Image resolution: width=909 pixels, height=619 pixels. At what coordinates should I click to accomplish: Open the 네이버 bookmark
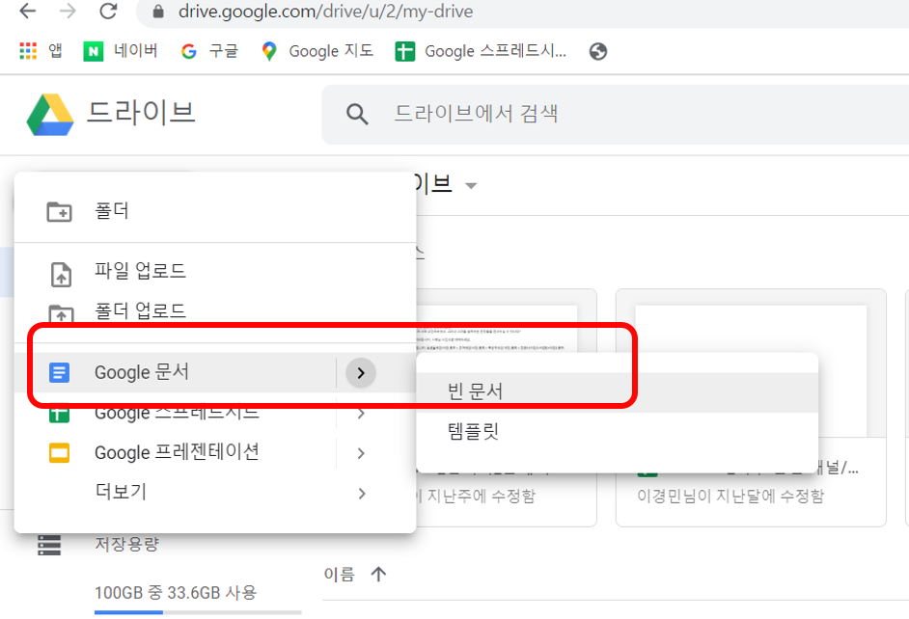[121, 51]
